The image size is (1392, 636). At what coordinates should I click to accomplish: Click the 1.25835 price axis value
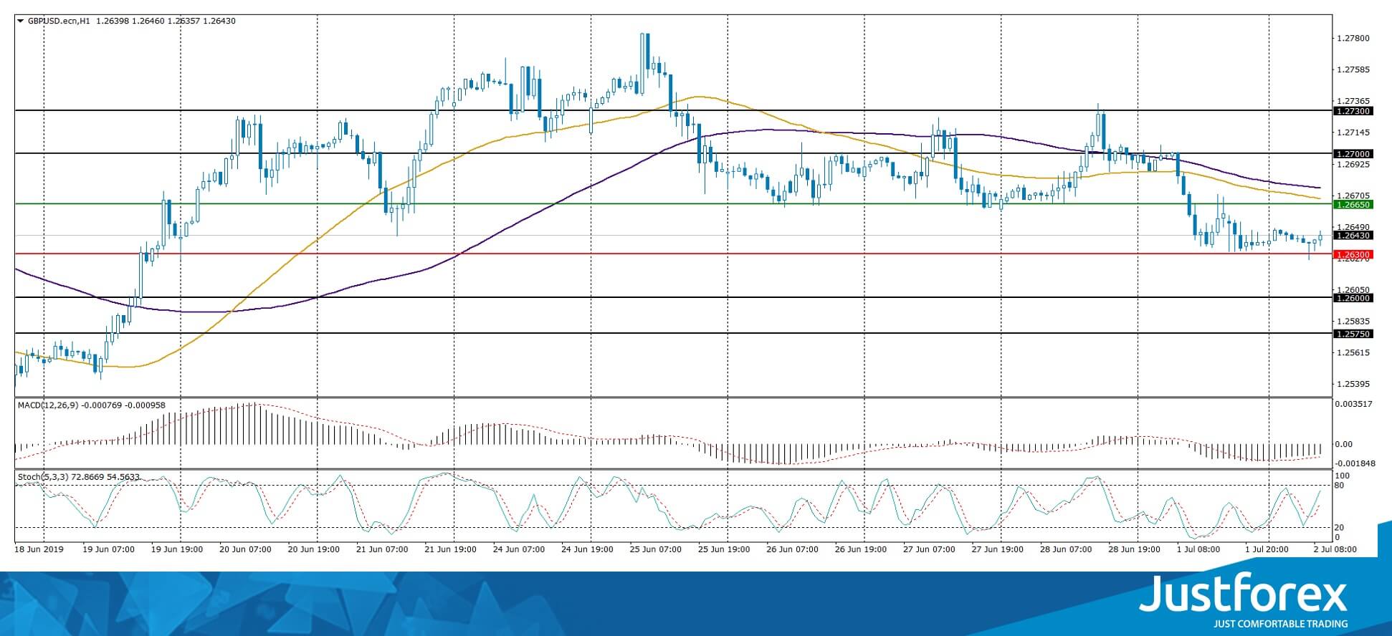[x=1353, y=321]
